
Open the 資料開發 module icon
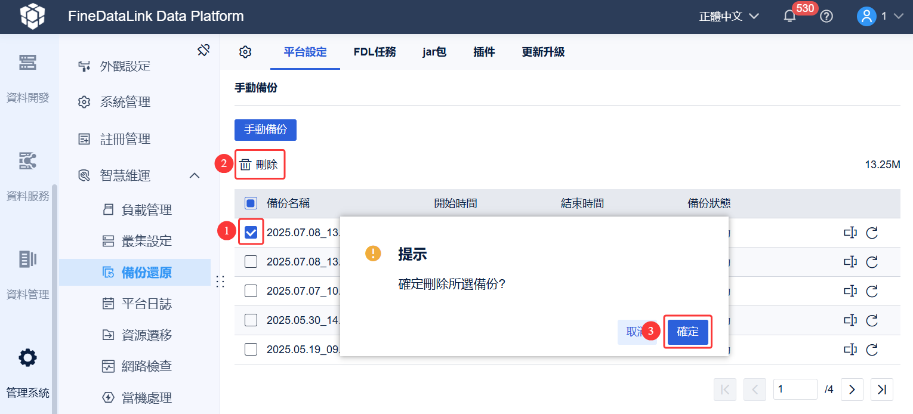(27, 62)
